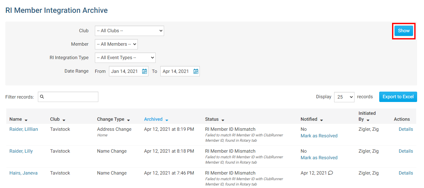
Task: Open the From date calendar icon
Action: coord(144,71)
